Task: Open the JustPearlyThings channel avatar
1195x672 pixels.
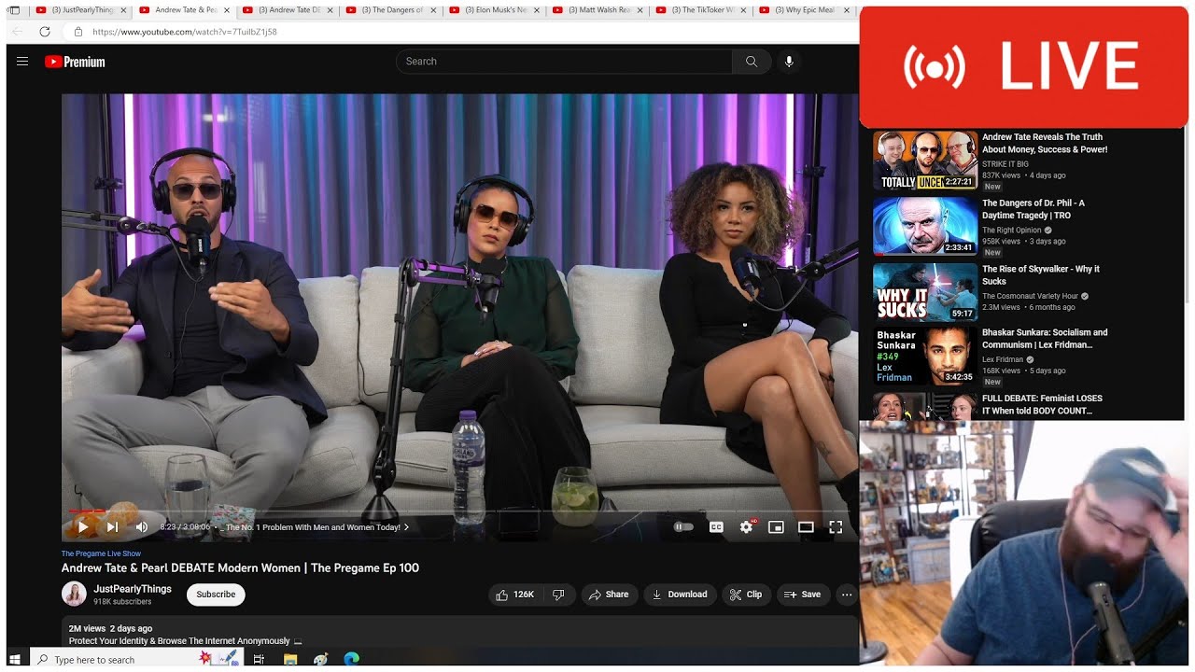Action: tap(74, 594)
